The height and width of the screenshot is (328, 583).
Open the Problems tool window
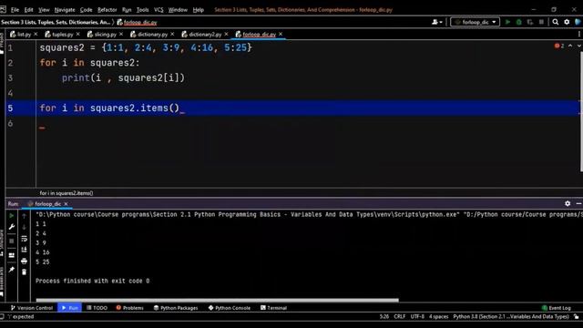[129, 308]
